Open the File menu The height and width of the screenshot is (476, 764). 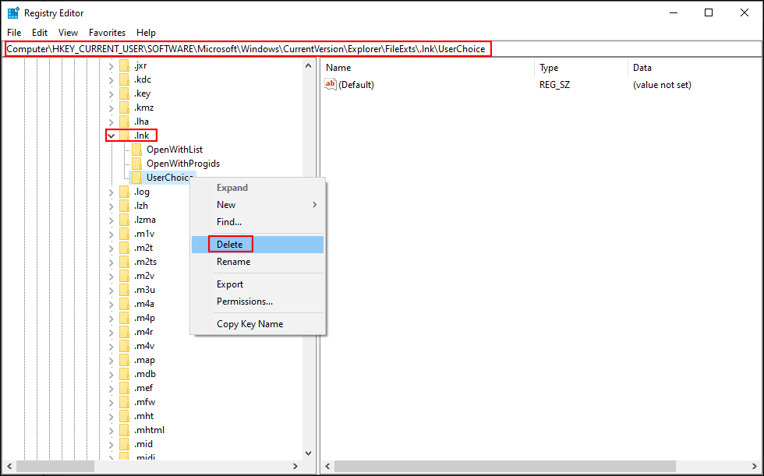tap(14, 33)
